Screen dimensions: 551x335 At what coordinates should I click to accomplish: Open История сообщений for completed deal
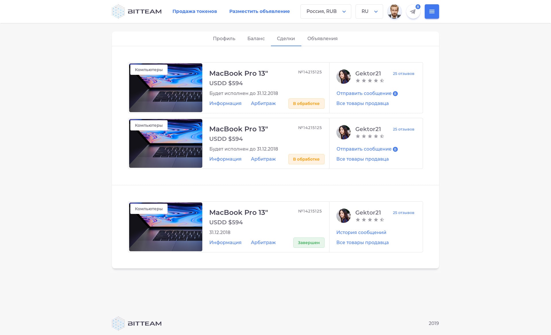coord(361,232)
